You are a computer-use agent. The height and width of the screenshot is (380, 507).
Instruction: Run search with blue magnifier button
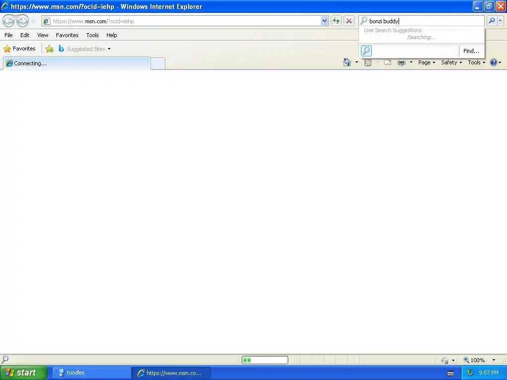pos(492,21)
